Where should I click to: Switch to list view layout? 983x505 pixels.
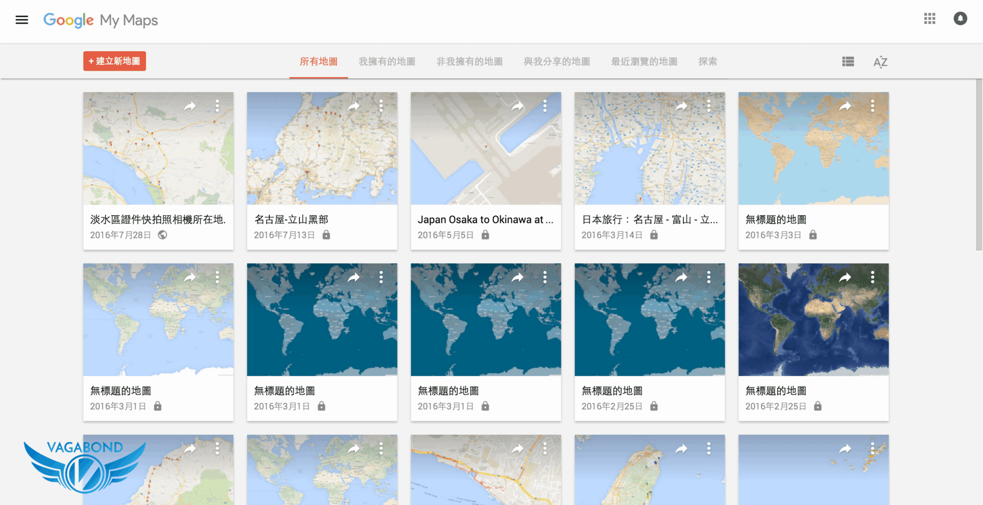tap(848, 61)
